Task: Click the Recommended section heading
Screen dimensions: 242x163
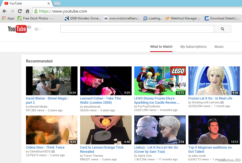Action: (x=39, y=61)
